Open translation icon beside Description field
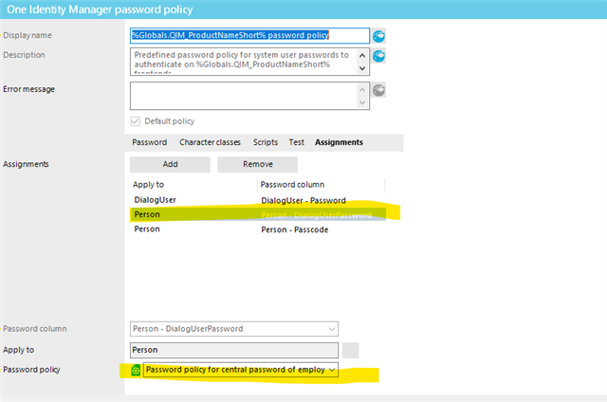Image resolution: width=607 pixels, height=402 pixels. tap(378, 56)
